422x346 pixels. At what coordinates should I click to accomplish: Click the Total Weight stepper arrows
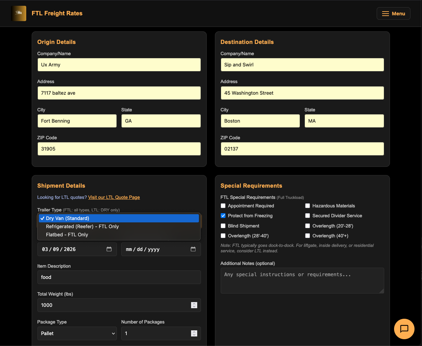point(194,305)
